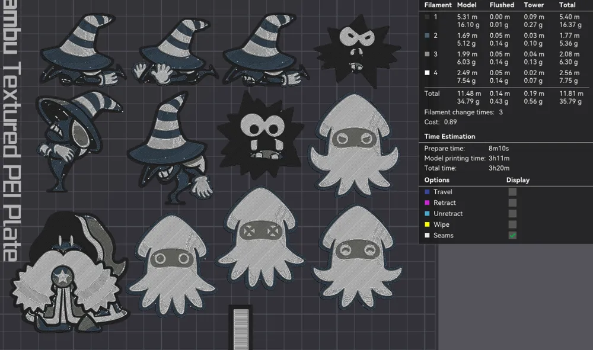
Task: Select the prime tower at plate bottom
Action: pyautogui.click(x=241, y=327)
